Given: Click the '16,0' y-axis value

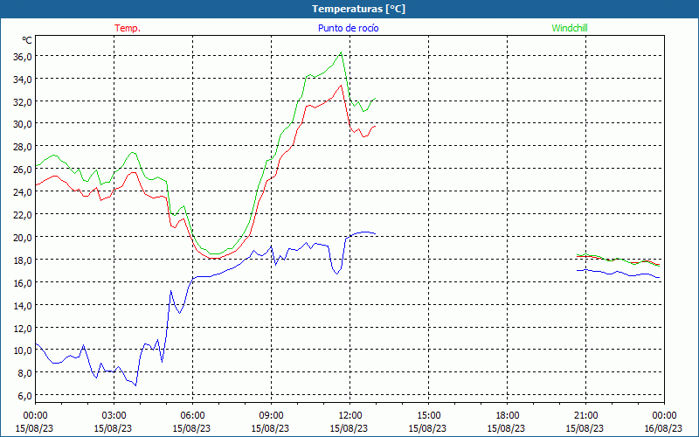Looking at the screenshot, I should [23, 282].
